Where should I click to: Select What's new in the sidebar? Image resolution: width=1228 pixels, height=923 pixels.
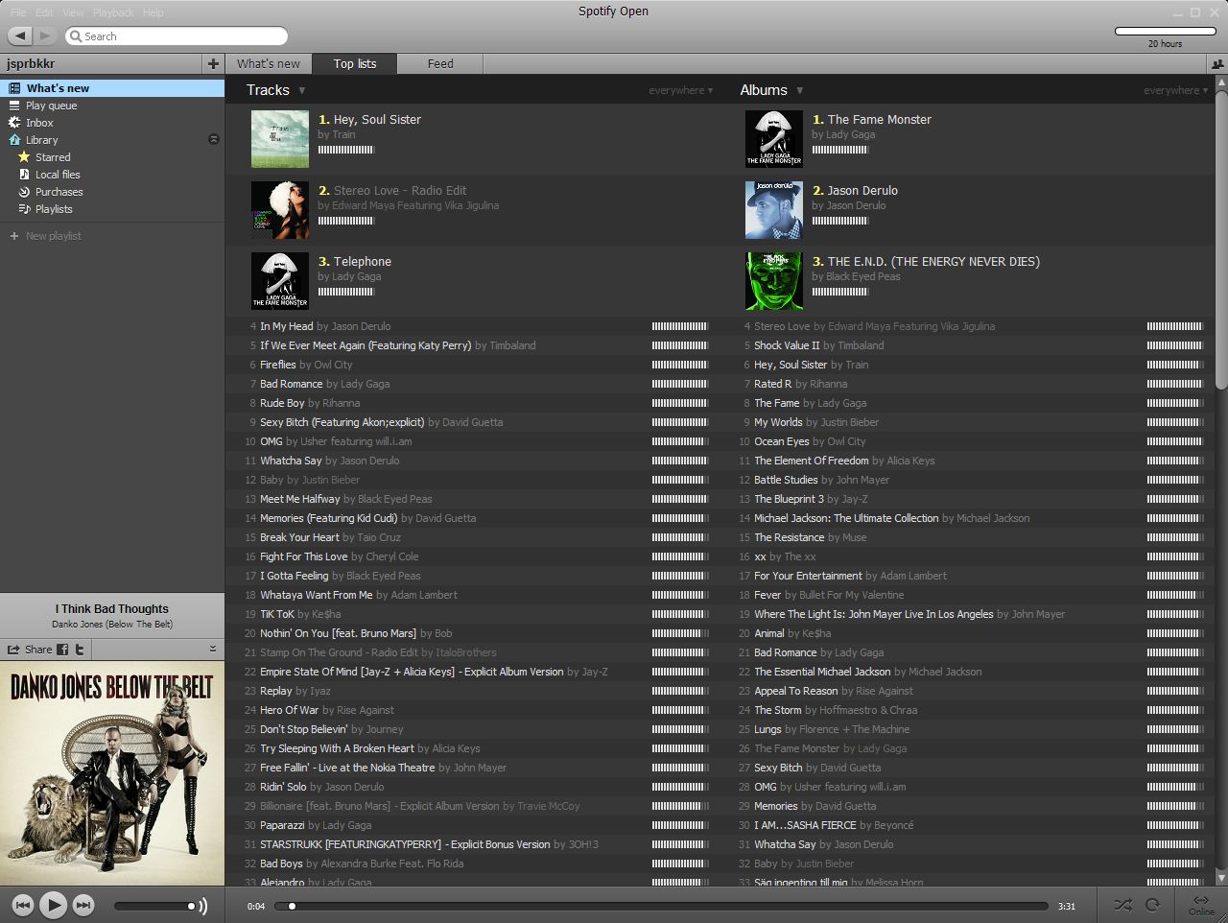click(112, 88)
